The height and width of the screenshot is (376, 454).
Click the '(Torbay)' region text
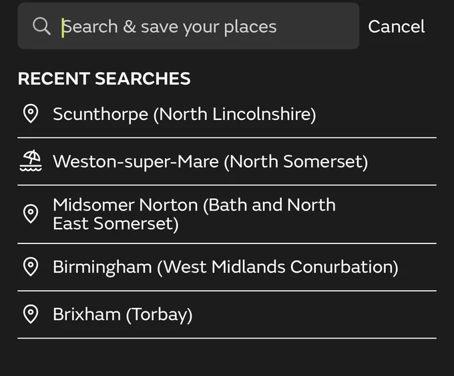pos(160,315)
